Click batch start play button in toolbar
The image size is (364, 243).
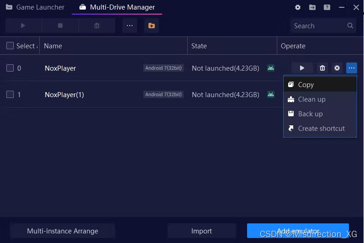point(23,26)
